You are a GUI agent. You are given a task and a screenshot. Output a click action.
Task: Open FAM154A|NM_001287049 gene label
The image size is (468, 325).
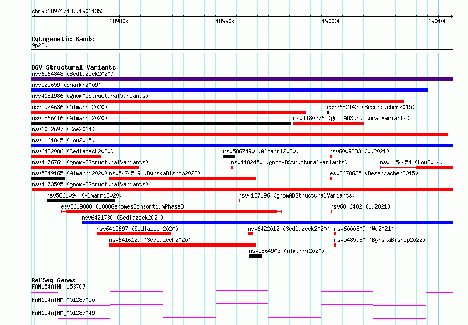63,313
